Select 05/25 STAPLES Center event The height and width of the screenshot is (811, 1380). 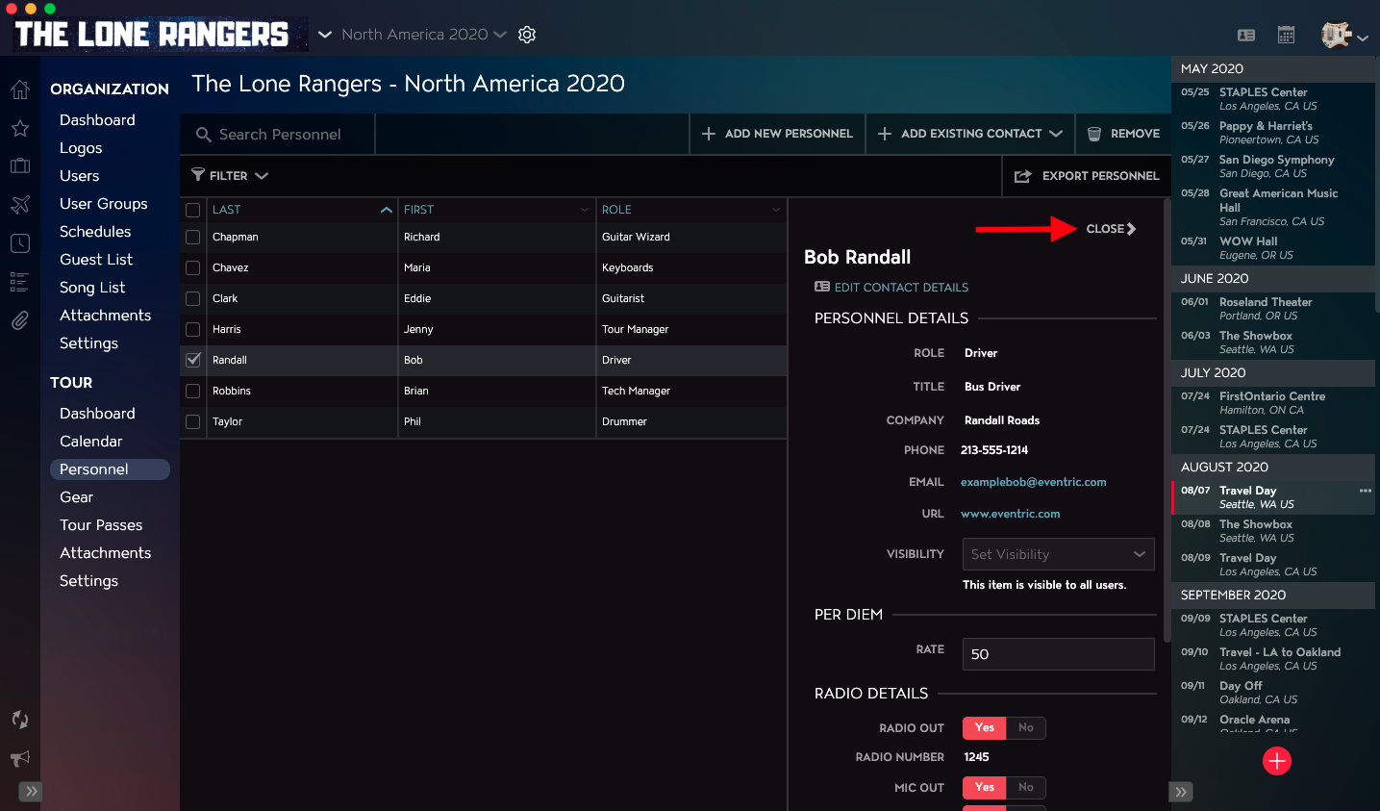click(1273, 99)
